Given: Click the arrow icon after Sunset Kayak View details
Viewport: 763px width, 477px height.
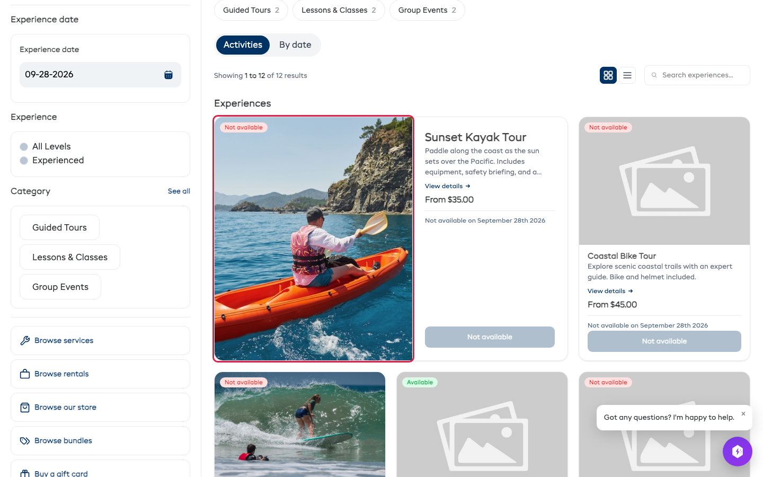Looking at the screenshot, I should [x=468, y=186].
